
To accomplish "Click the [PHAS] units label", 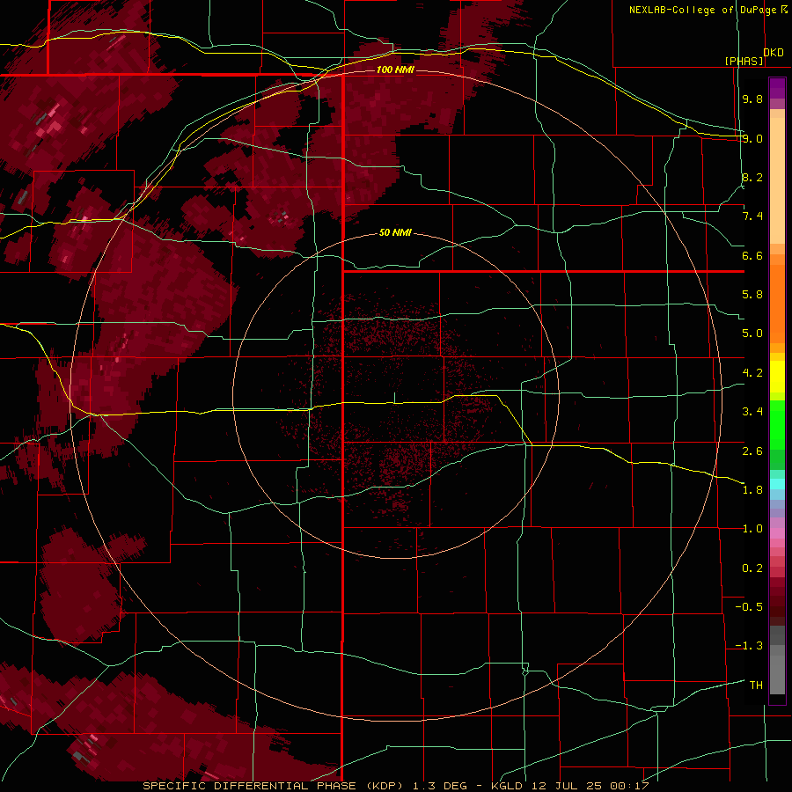I will pos(744,61).
